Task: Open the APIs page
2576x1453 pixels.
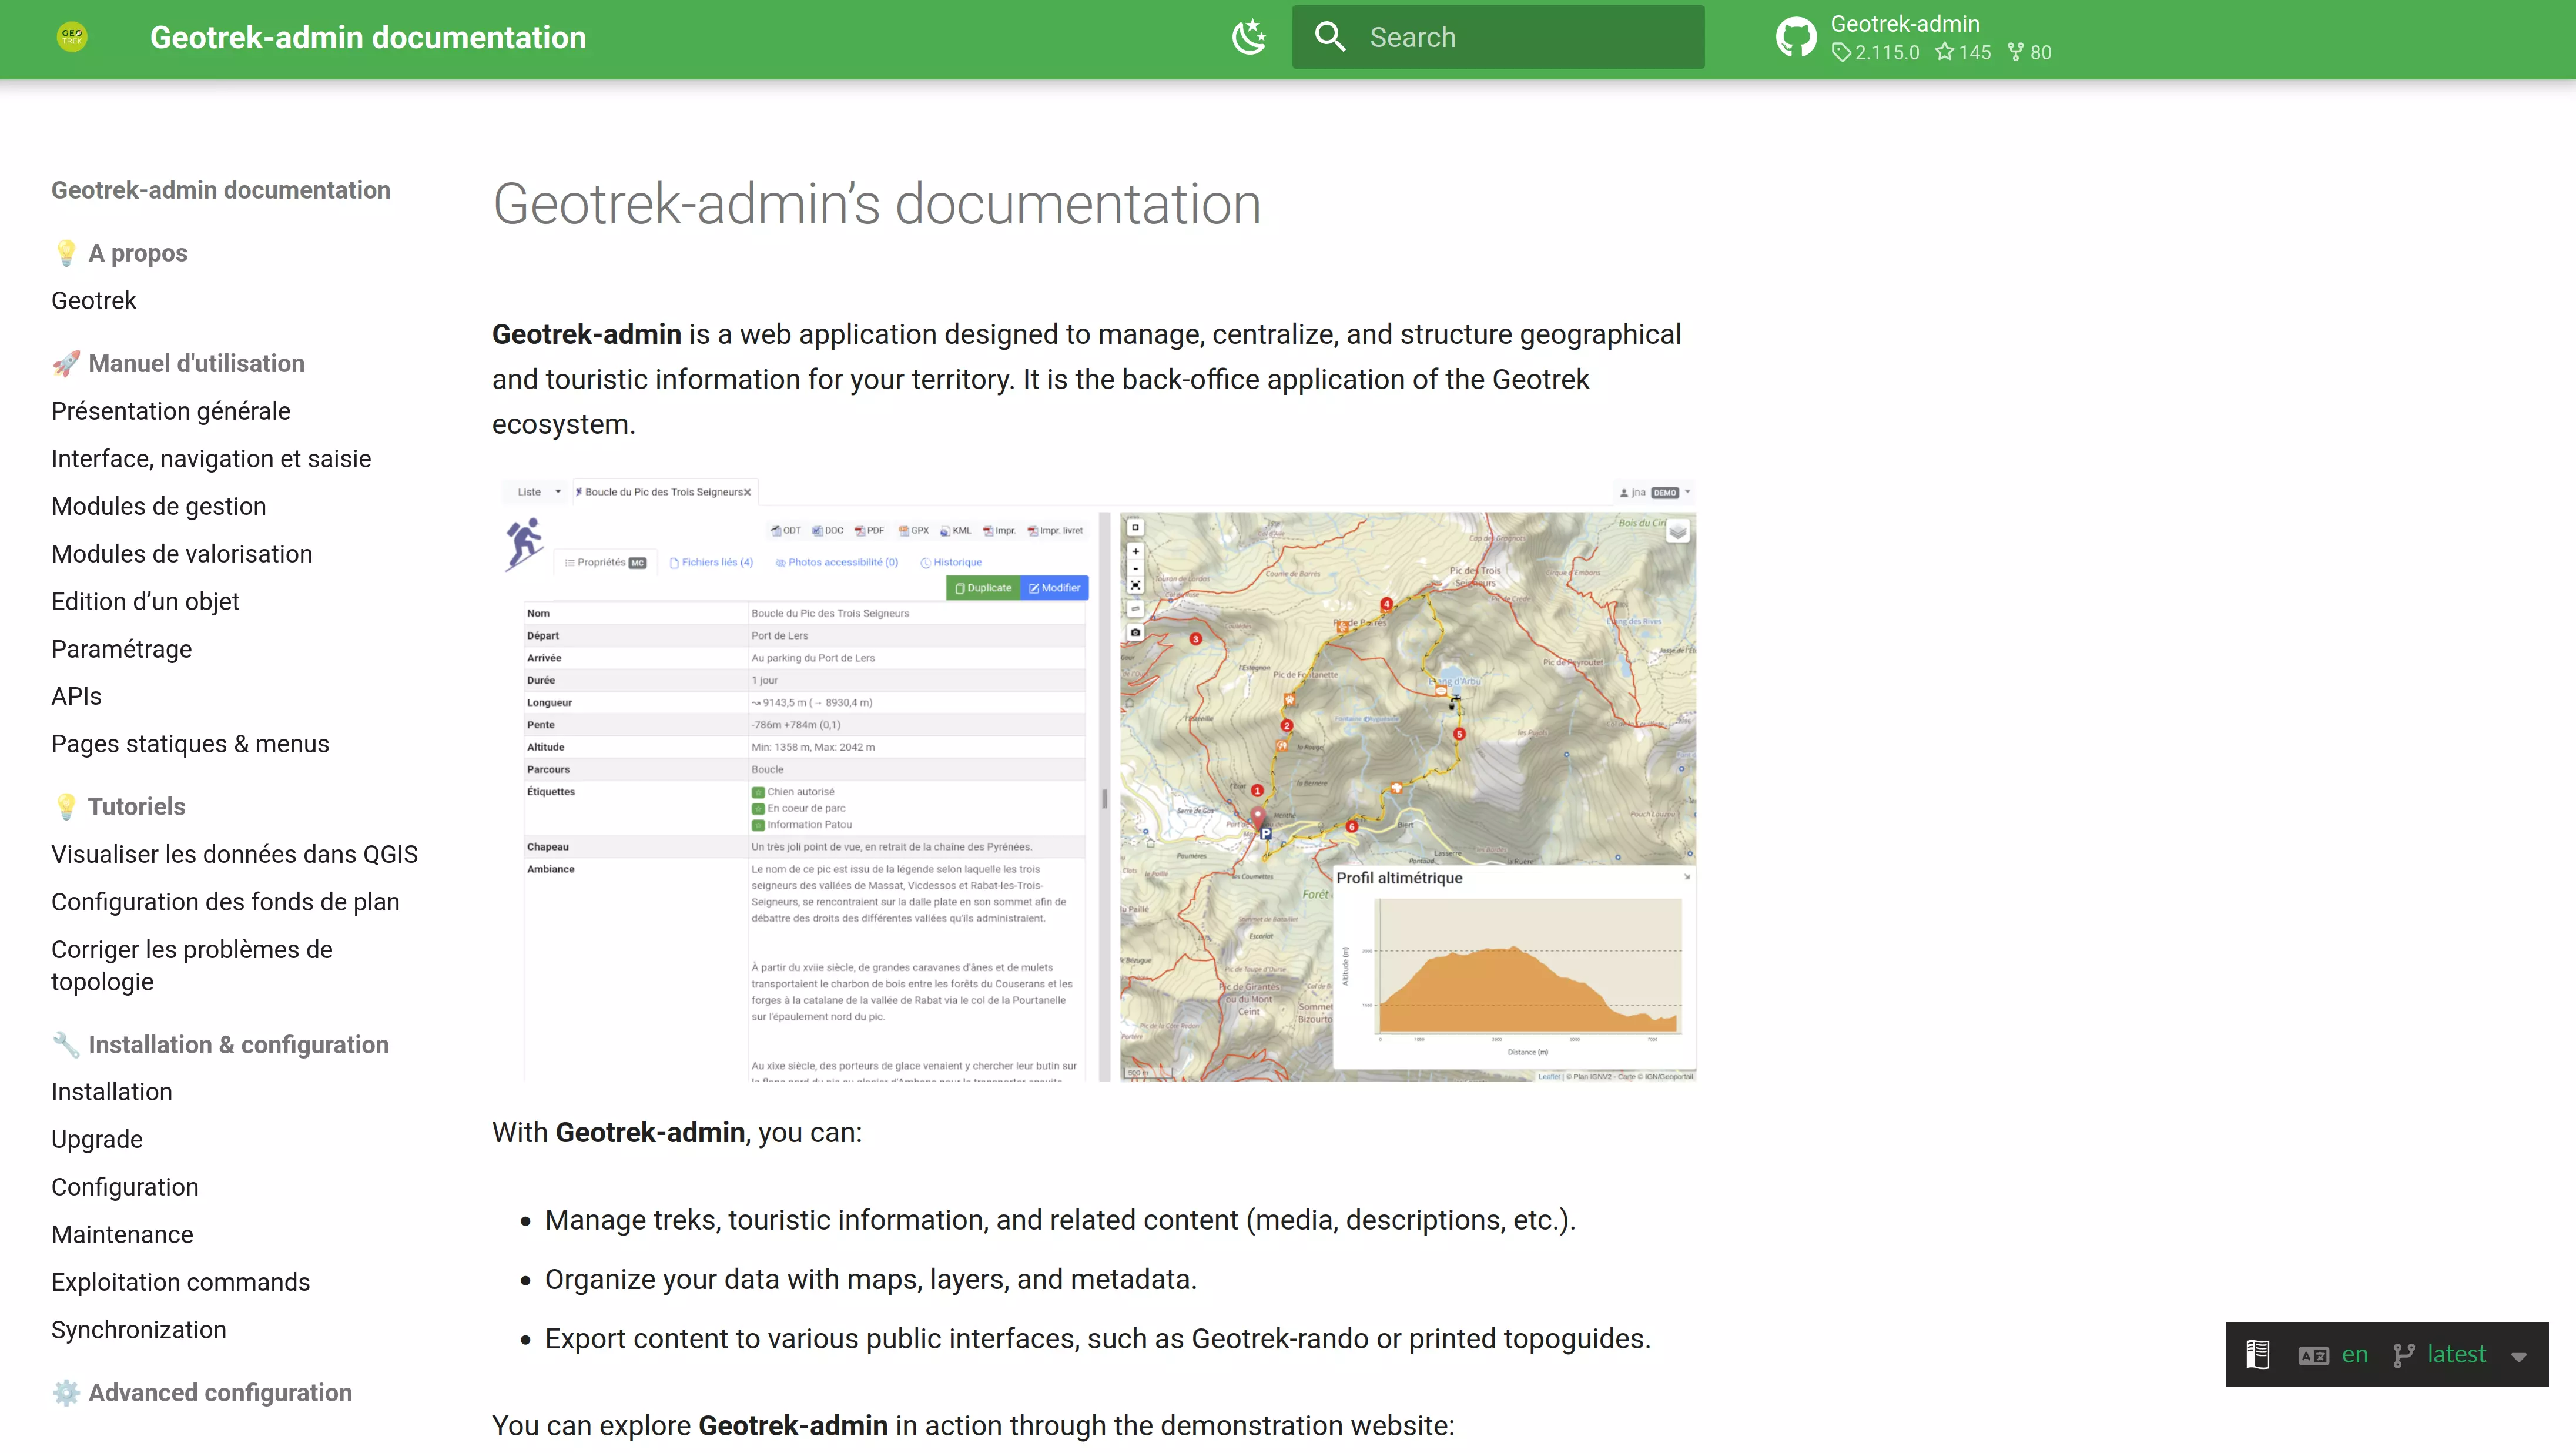Action: pos(77,696)
